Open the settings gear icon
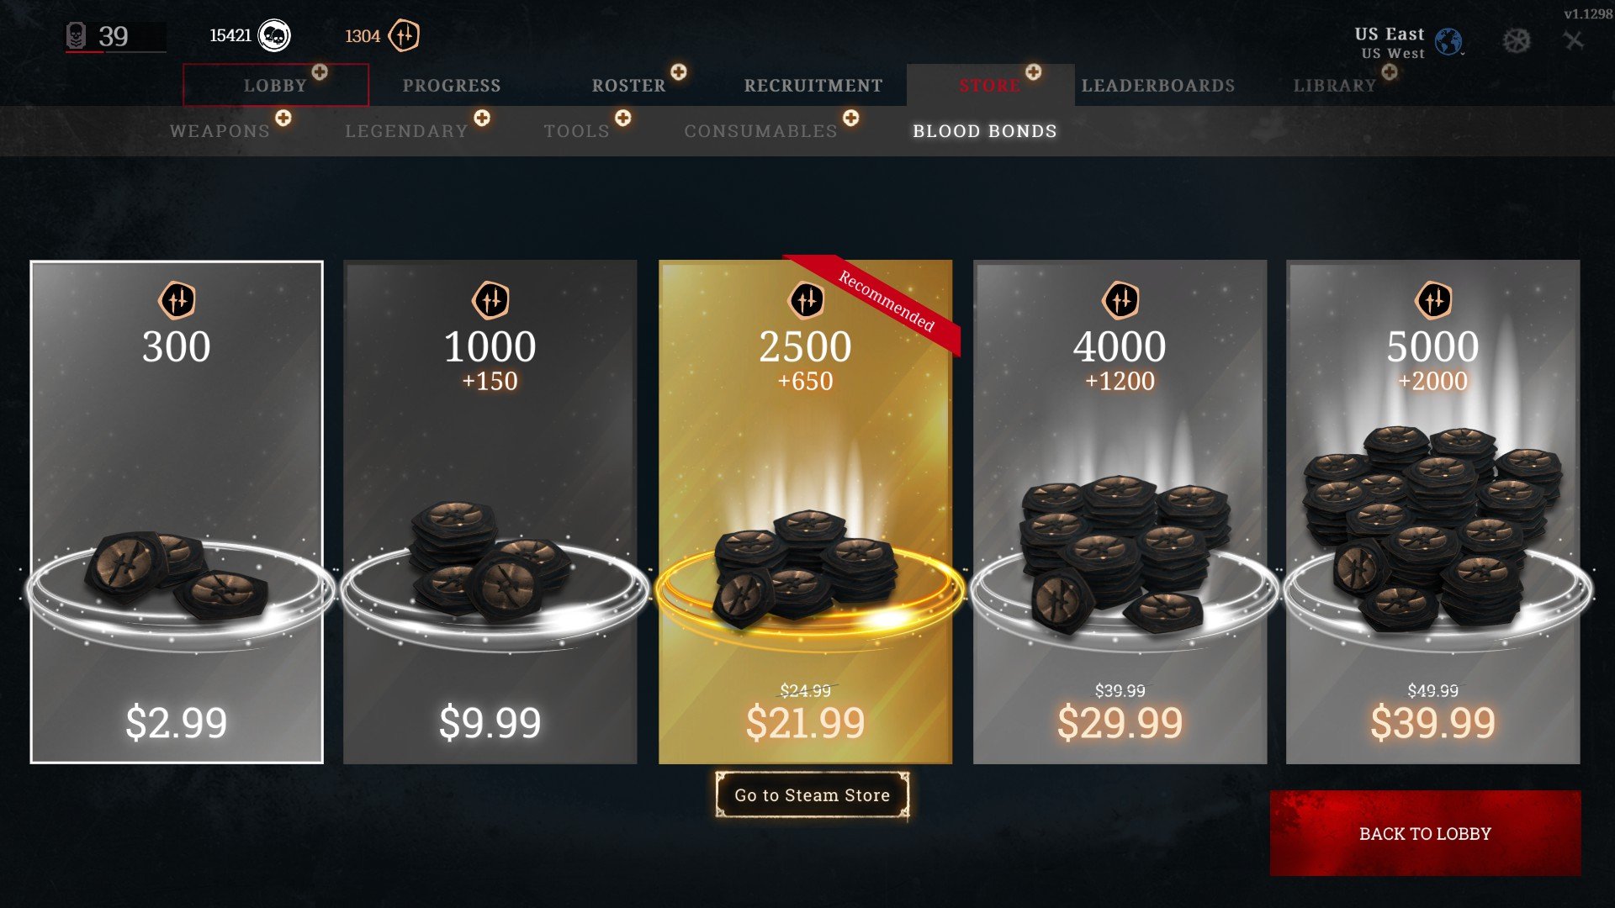This screenshot has height=908, width=1615. 1517,40
